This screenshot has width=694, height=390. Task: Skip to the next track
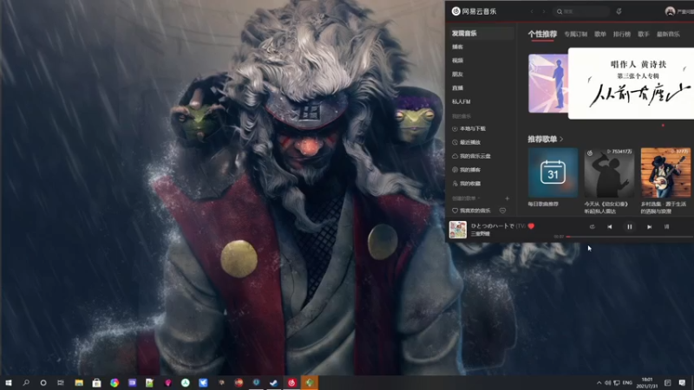tap(649, 227)
